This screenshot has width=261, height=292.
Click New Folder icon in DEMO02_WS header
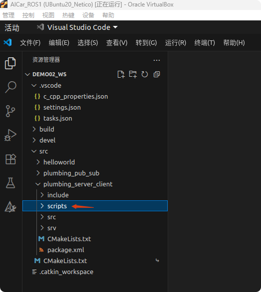click(x=133, y=74)
